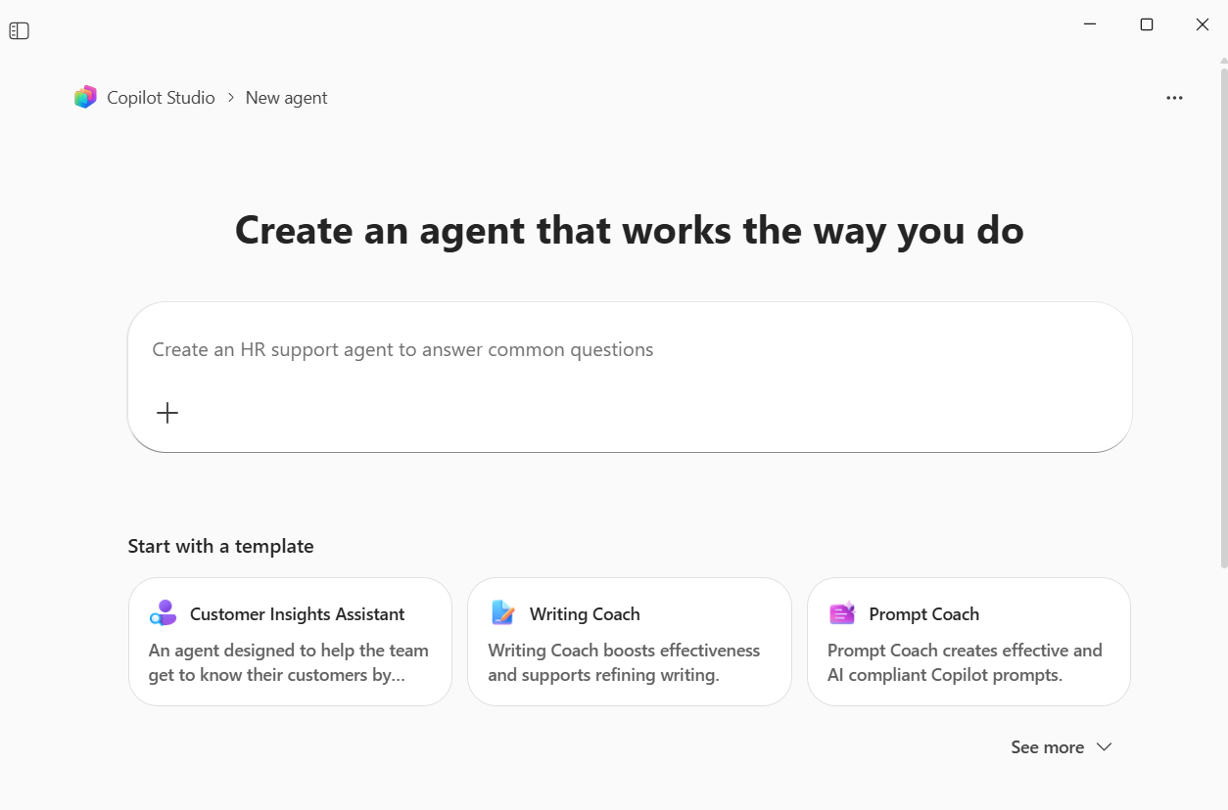Open the Writing Coach template card
1228x810 pixels.
click(x=629, y=641)
